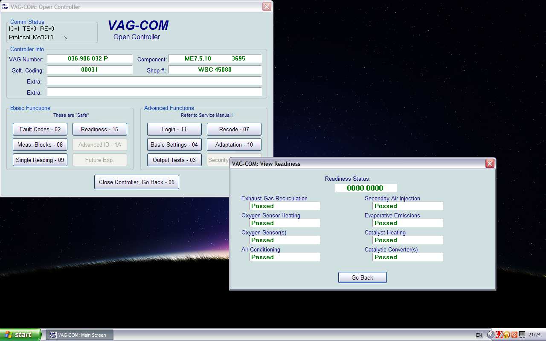
Task: Click VAG-COM icon in Open Controller title bar
Action: click(6, 7)
